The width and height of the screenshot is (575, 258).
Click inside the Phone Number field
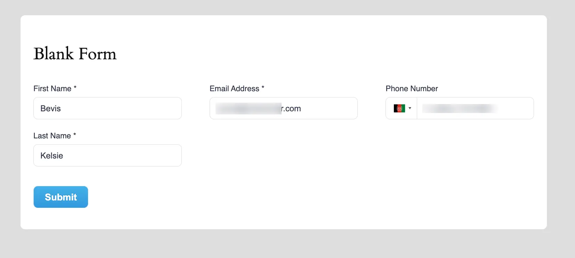(x=515, y=108)
